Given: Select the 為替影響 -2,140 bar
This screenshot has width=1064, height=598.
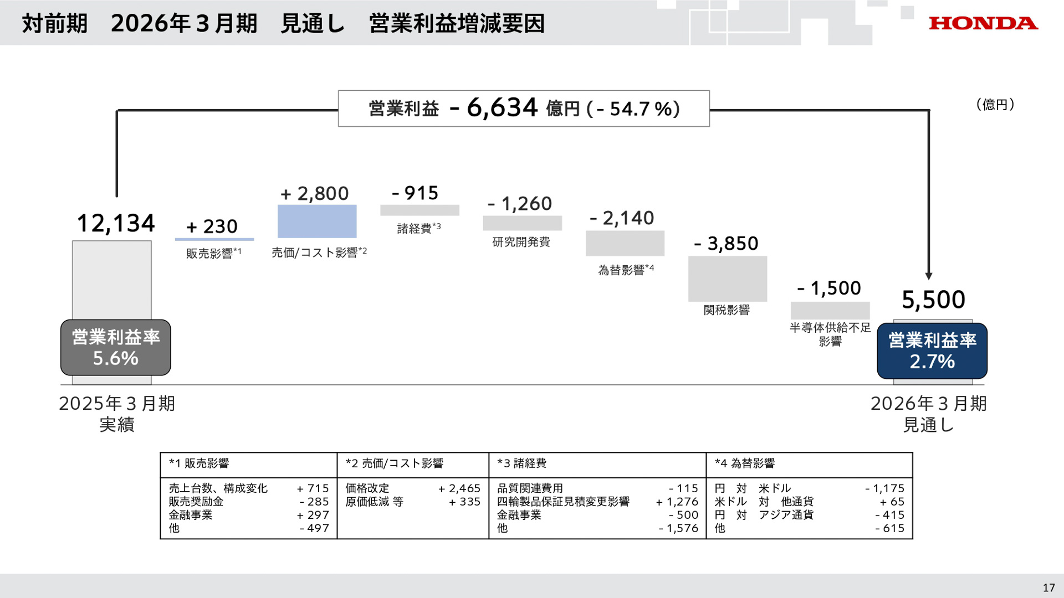Looking at the screenshot, I should point(624,244).
